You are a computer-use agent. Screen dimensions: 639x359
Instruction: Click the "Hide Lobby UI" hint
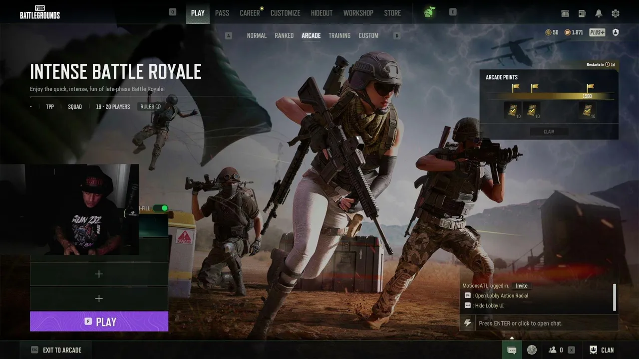(484, 306)
